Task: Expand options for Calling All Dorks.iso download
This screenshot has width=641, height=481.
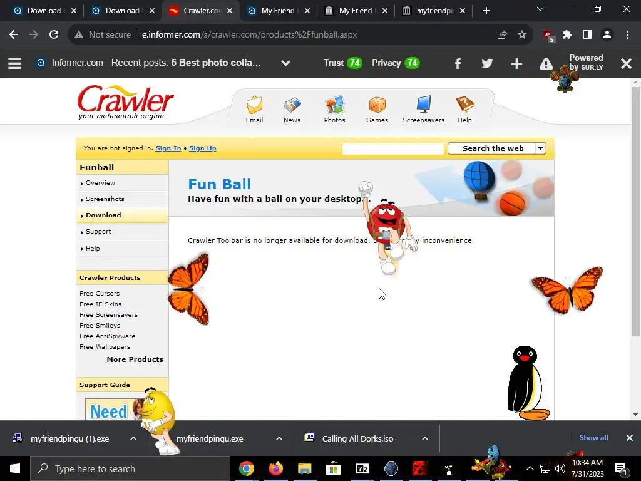Action: click(425, 438)
